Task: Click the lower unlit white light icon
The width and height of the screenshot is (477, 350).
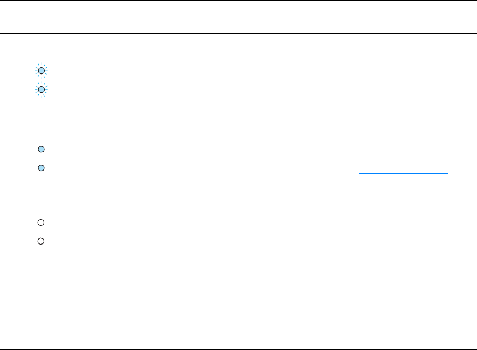Action: (x=40, y=241)
